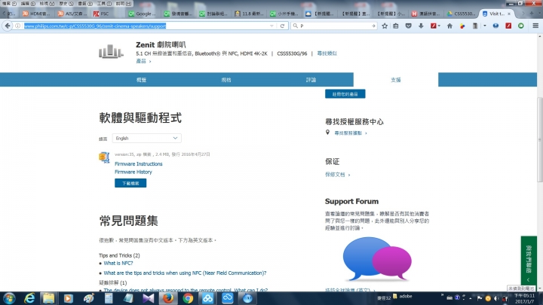Open toolbar dropdown arrow beside trash icon
The image size is (543, 305).
click(485, 26)
